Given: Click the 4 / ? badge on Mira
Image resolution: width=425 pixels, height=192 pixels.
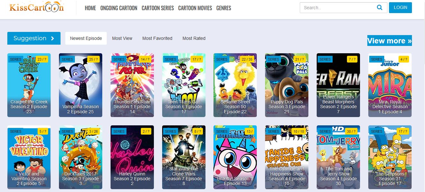Looking at the screenshot, I should coord(404,59).
